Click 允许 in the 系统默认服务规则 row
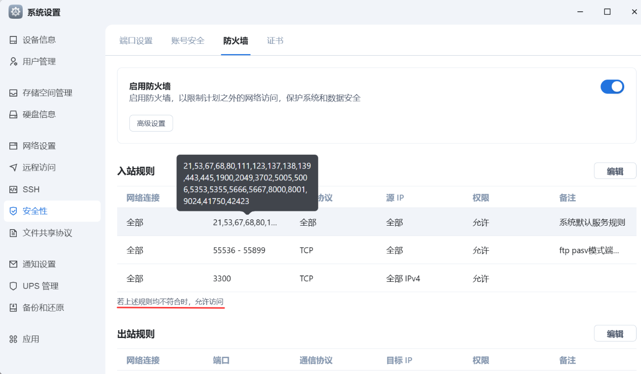The image size is (641, 374). [x=481, y=223]
